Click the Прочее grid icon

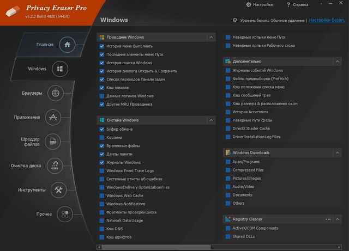click(x=65, y=213)
